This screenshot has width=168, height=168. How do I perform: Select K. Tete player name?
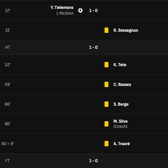click(120, 65)
